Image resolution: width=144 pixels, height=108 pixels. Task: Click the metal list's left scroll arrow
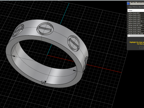129,36
